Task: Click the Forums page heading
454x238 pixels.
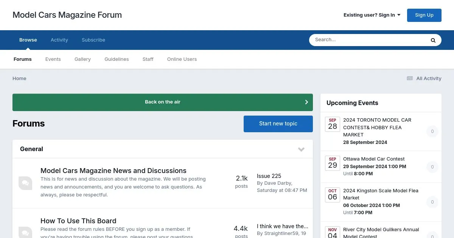Action: point(28,124)
